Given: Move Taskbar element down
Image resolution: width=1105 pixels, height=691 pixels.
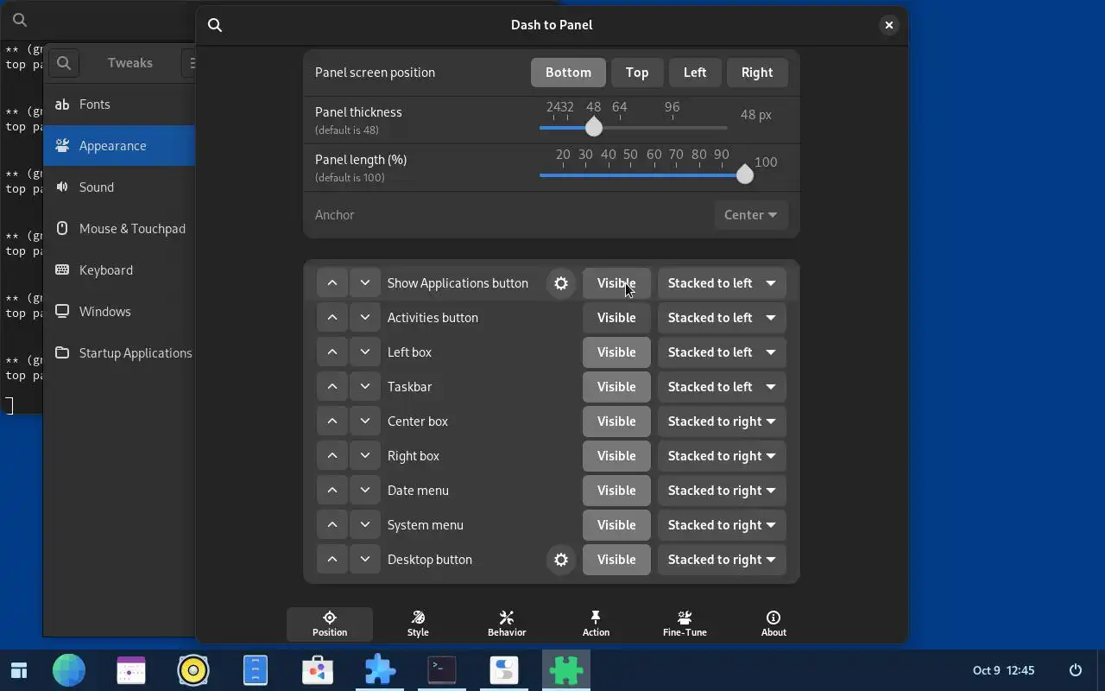Looking at the screenshot, I should point(365,387).
